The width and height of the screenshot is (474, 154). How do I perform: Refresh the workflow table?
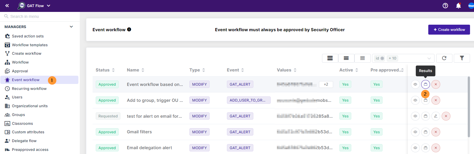pyautogui.click(x=444, y=58)
